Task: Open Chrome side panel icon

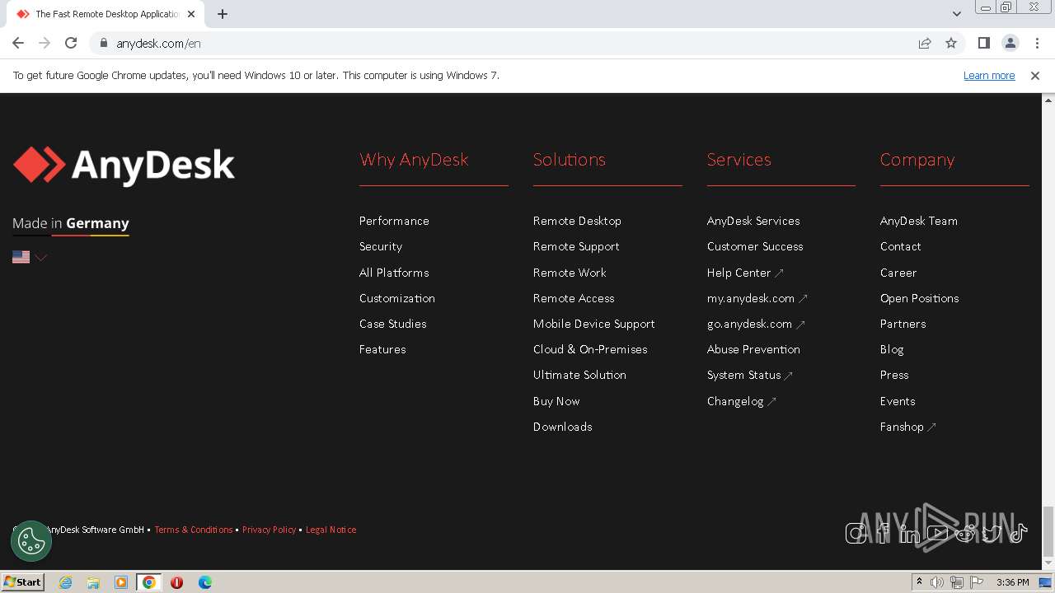Action: [x=983, y=43]
